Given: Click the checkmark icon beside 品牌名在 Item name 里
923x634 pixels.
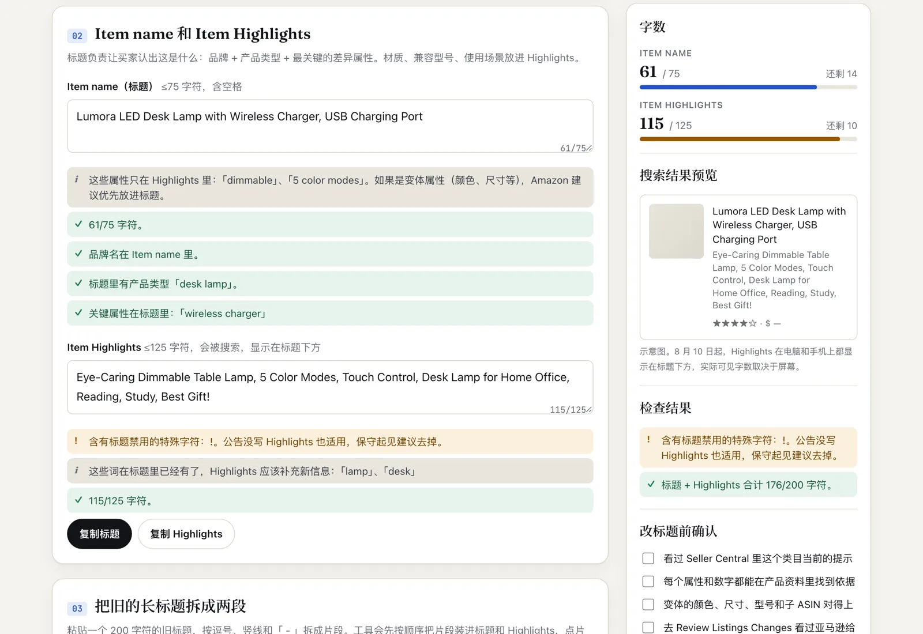Looking at the screenshot, I should 78,254.
